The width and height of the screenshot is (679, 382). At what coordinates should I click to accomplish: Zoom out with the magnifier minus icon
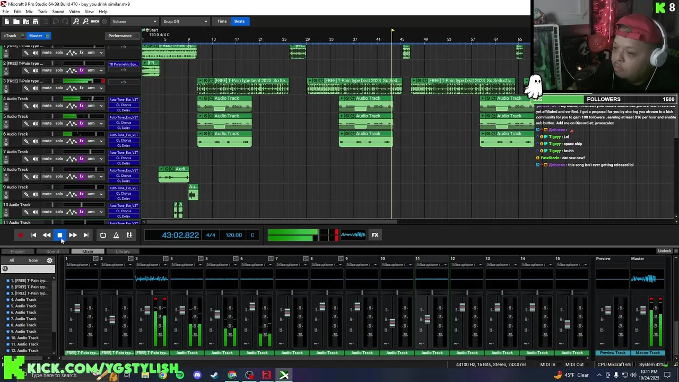coord(85,21)
